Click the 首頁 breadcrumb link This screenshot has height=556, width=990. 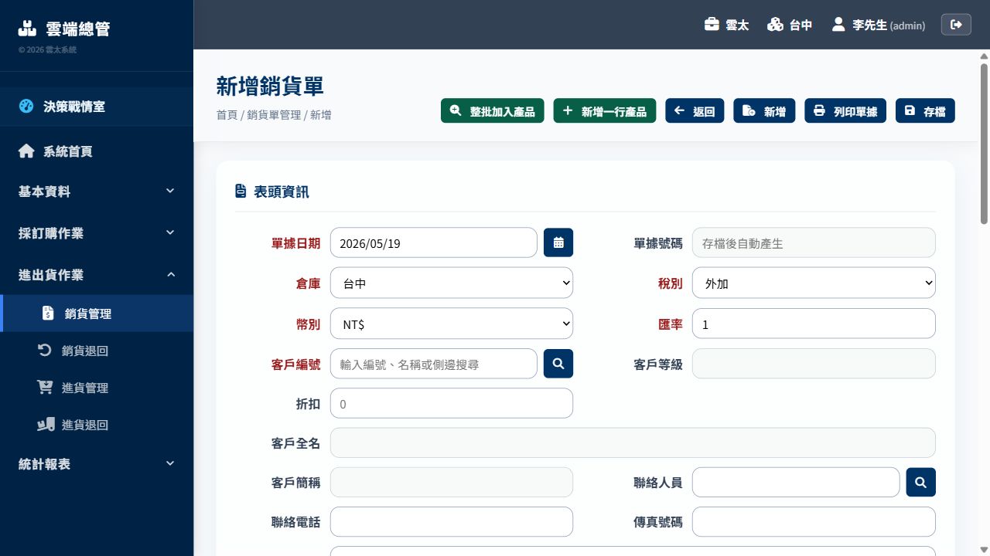(x=227, y=115)
